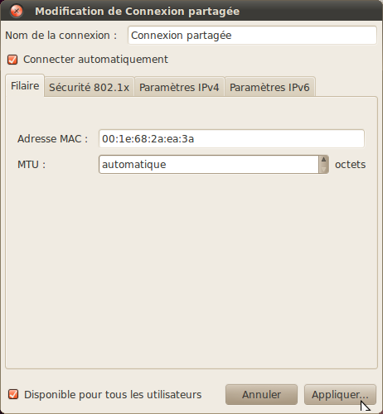
Task: Click the Disponible pour tous les utilisateurs label
Action: point(113,394)
